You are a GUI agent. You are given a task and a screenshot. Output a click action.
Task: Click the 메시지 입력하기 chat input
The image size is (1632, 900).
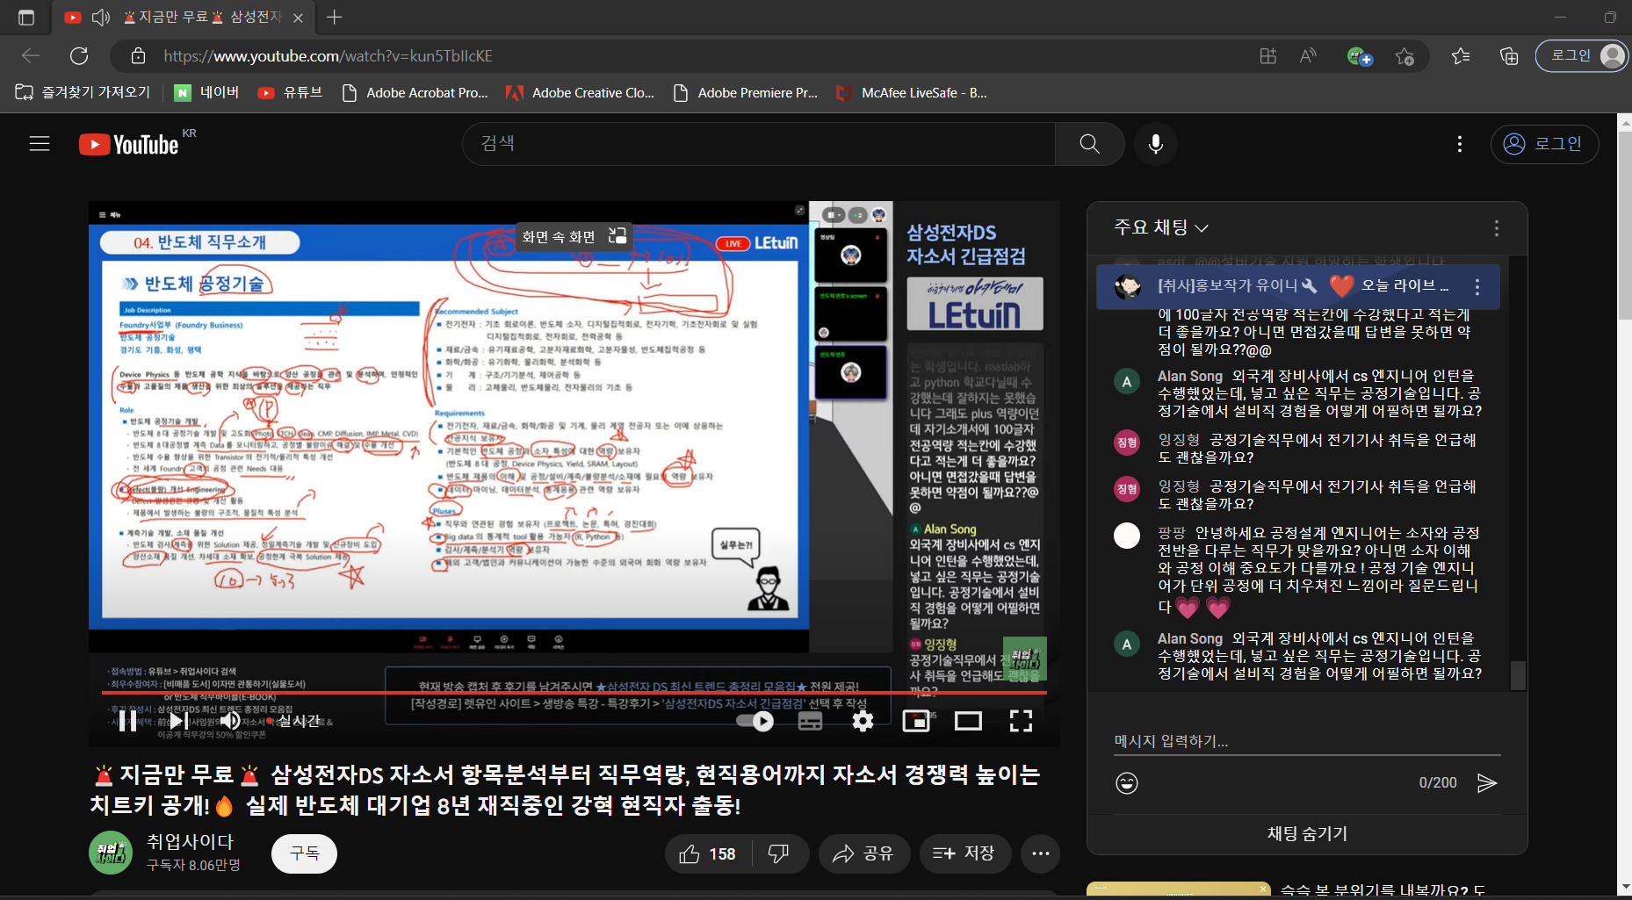tap(1307, 741)
